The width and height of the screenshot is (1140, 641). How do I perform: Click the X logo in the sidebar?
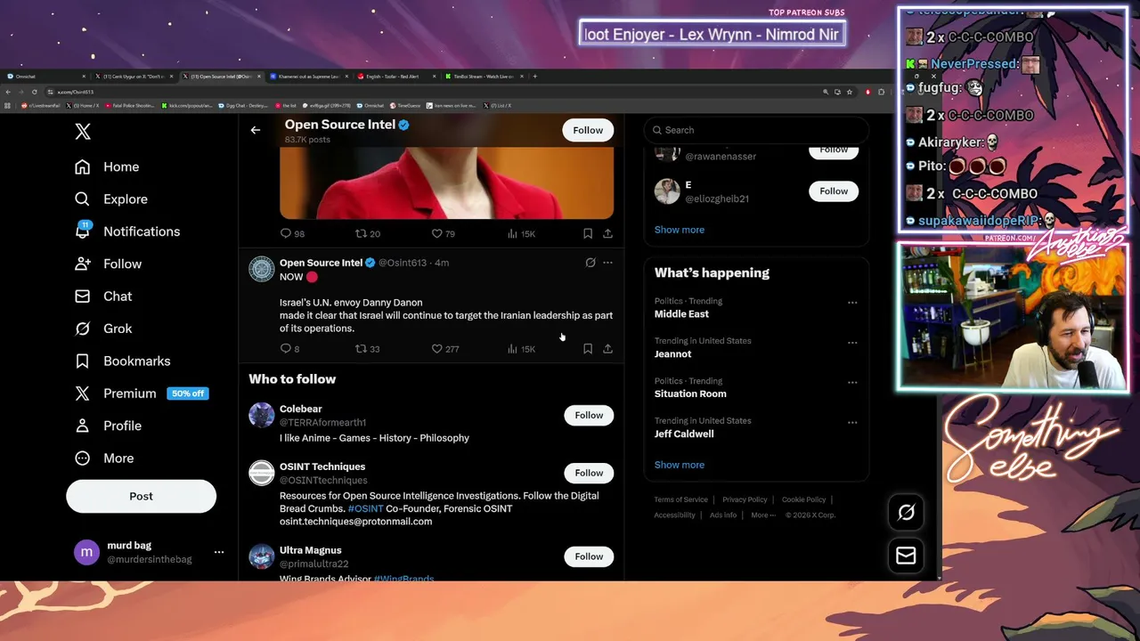click(x=83, y=132)
